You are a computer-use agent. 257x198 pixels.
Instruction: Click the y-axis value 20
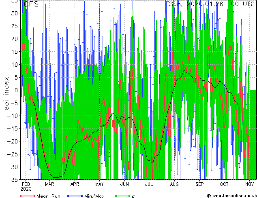[x=15, y=39]
